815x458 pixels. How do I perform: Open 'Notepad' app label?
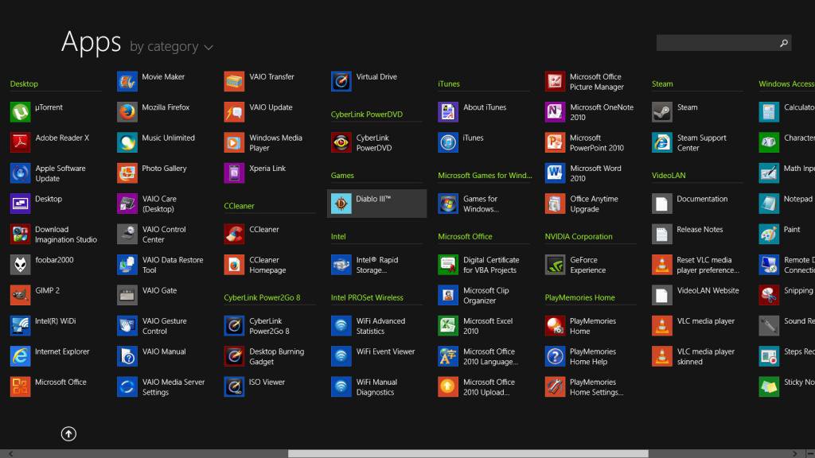click(797, 199)
